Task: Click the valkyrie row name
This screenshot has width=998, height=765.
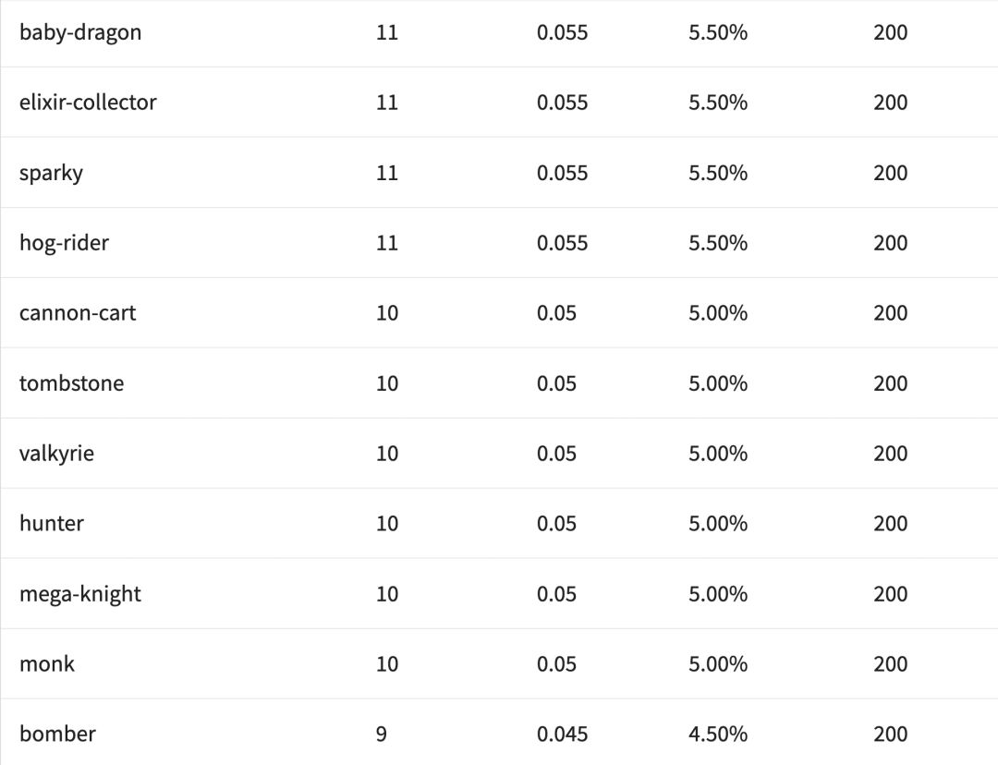Action: click(x=56, y=454)
